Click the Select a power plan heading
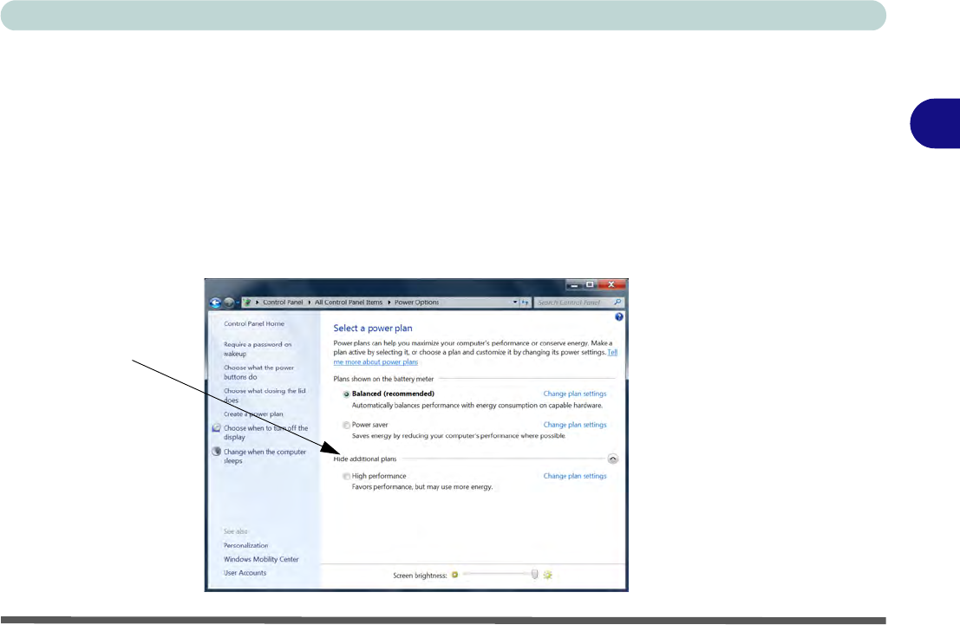The height and width of the screenshot is (625, 960). click(x=373, y=329)
